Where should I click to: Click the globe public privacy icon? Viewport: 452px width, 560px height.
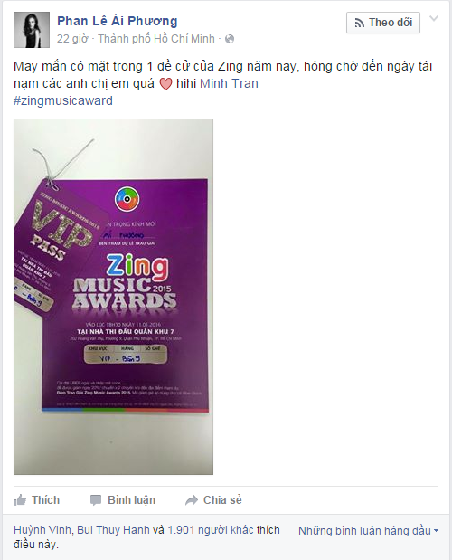pyautogui.click(x=230, y=39)
